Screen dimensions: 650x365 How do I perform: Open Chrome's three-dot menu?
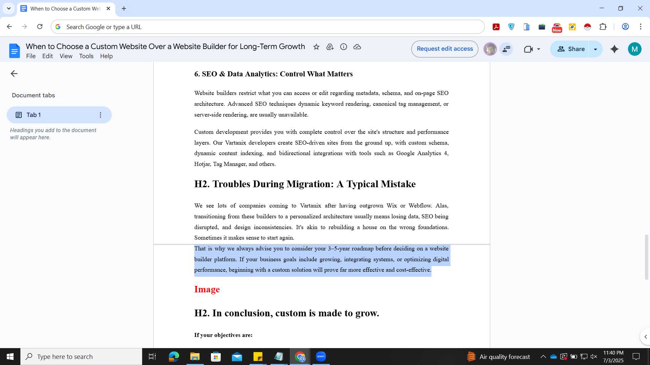pos(641,27)
